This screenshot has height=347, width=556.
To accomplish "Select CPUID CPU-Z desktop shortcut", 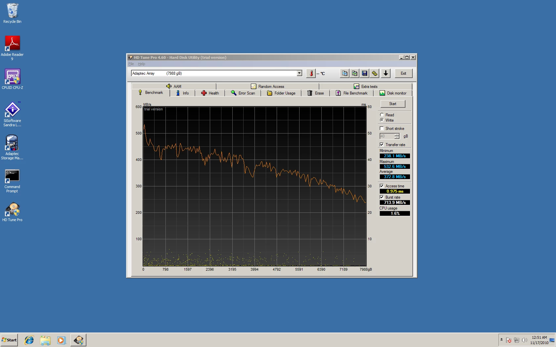I will click(12, 79).
